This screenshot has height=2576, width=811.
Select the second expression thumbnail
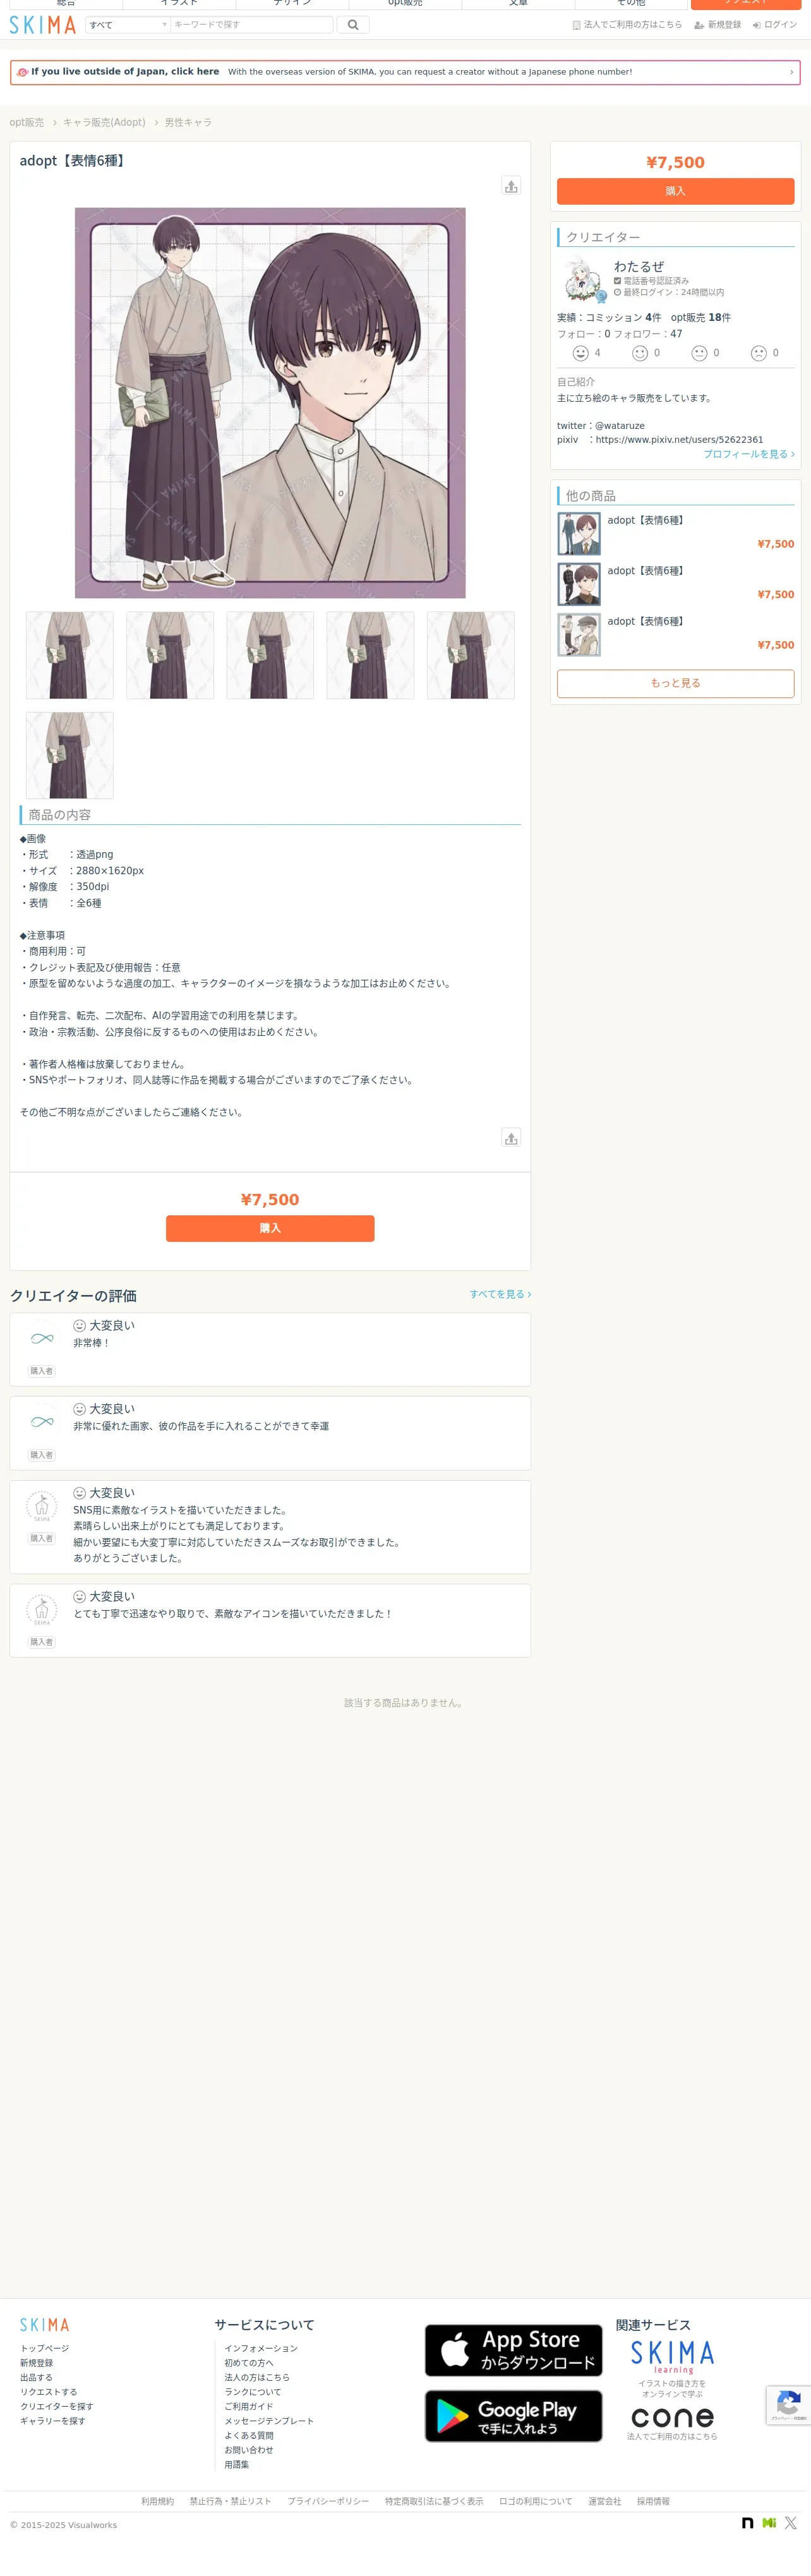170,655
